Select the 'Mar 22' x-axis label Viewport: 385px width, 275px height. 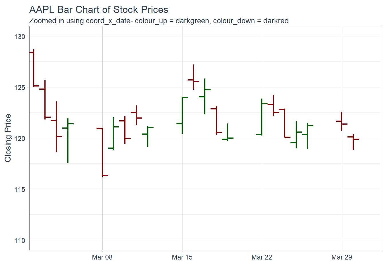(x=262, y=257)
